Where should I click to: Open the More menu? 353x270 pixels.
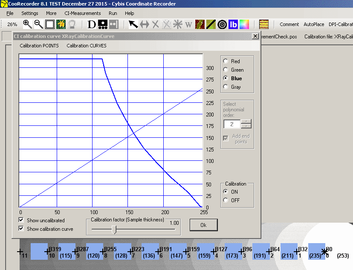coord(51,13)
